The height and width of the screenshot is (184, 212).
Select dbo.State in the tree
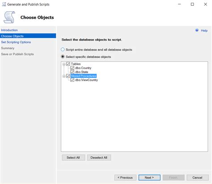click(x=81, y=72)
